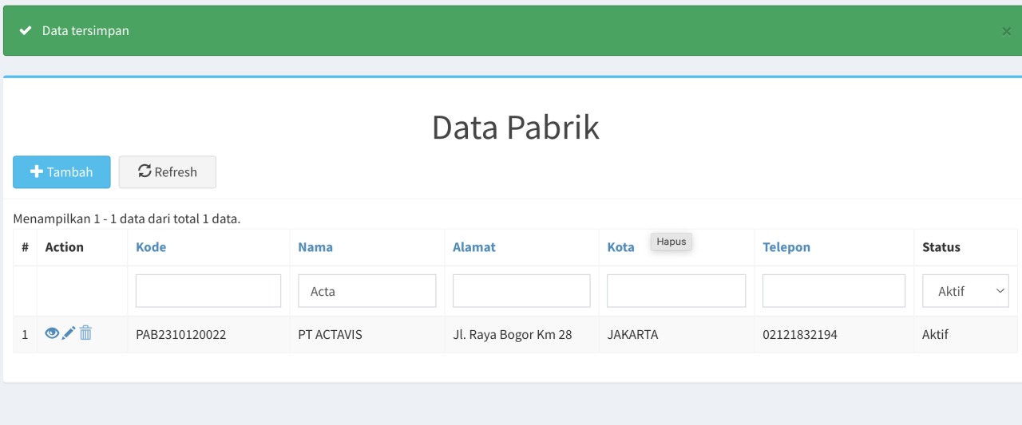Open the Status filter dropdown
1022x425 pixels.
click(x=965, y=291)
